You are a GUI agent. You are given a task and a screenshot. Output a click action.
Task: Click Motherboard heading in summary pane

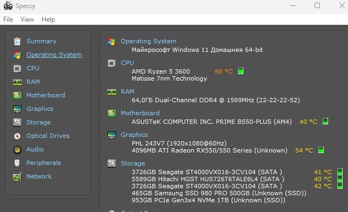[140, 113]
